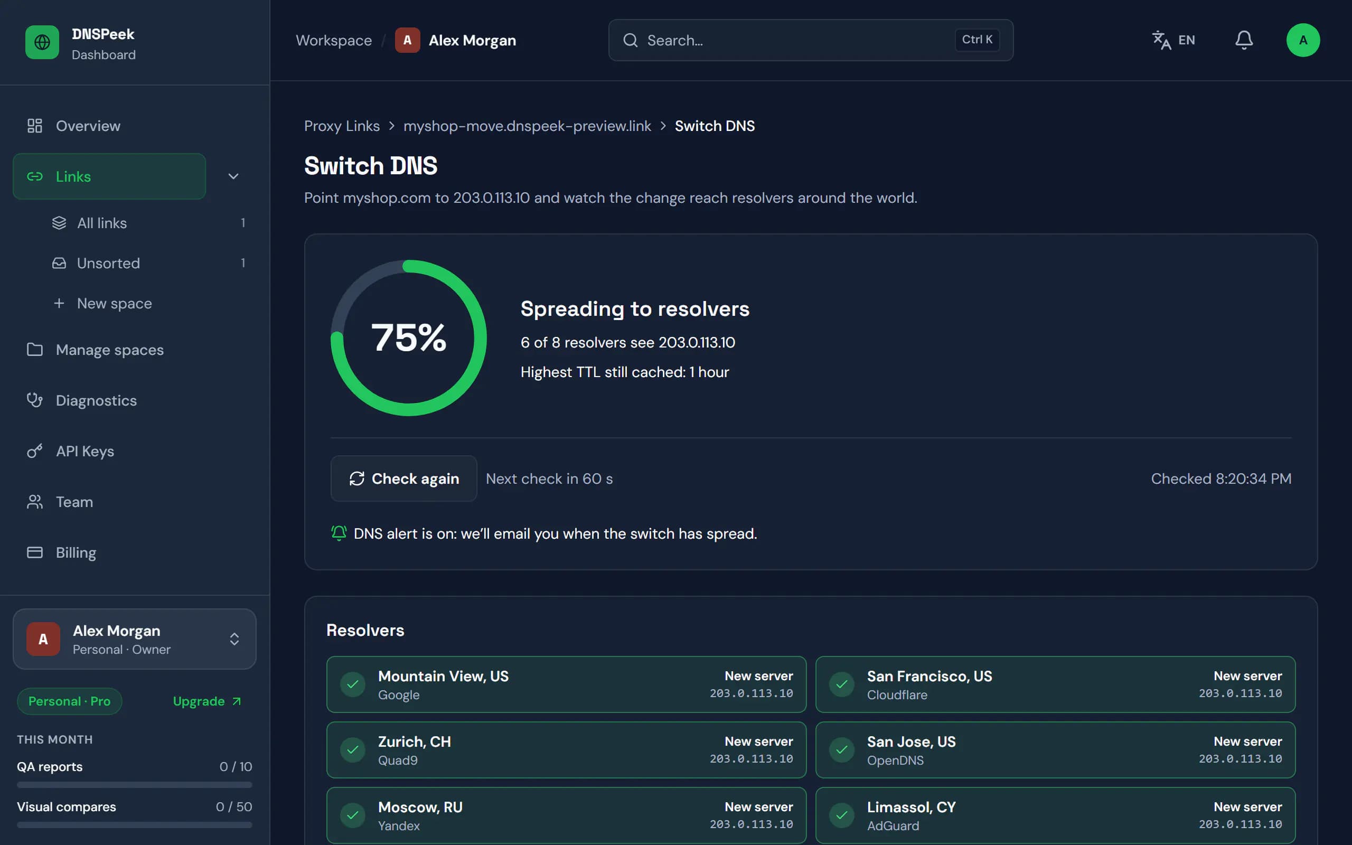Click the Links chain icon in sidebar
Viewport: 1352px width, 845px height.
point(35,176)
